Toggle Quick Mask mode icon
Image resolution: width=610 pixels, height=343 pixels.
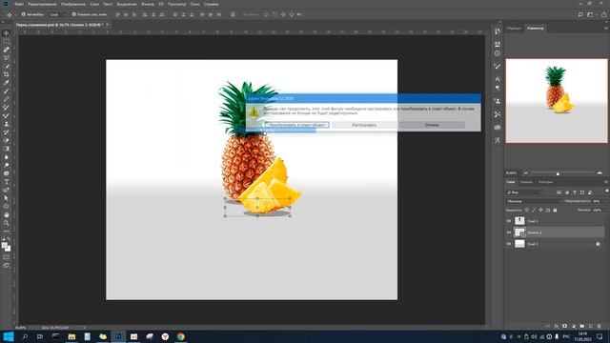(x=7, y=257)
